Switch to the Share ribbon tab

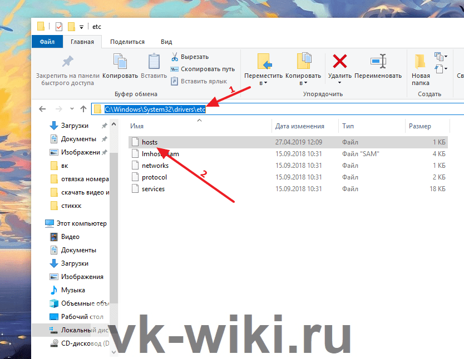click(x=127, y=42)
